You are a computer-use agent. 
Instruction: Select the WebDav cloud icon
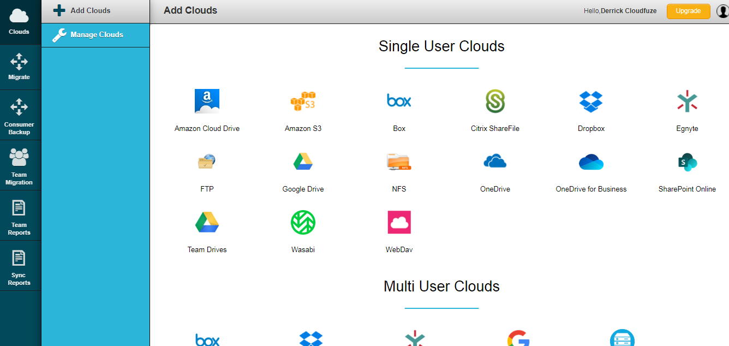(399, 222)
